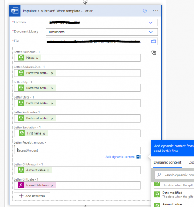Choose the Date modified dynamic content item
This screenshot has width=194, height=207.
coord(174,195)
